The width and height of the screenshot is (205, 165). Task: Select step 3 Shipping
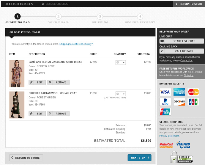pyautogui.click(x=100, y=16)
